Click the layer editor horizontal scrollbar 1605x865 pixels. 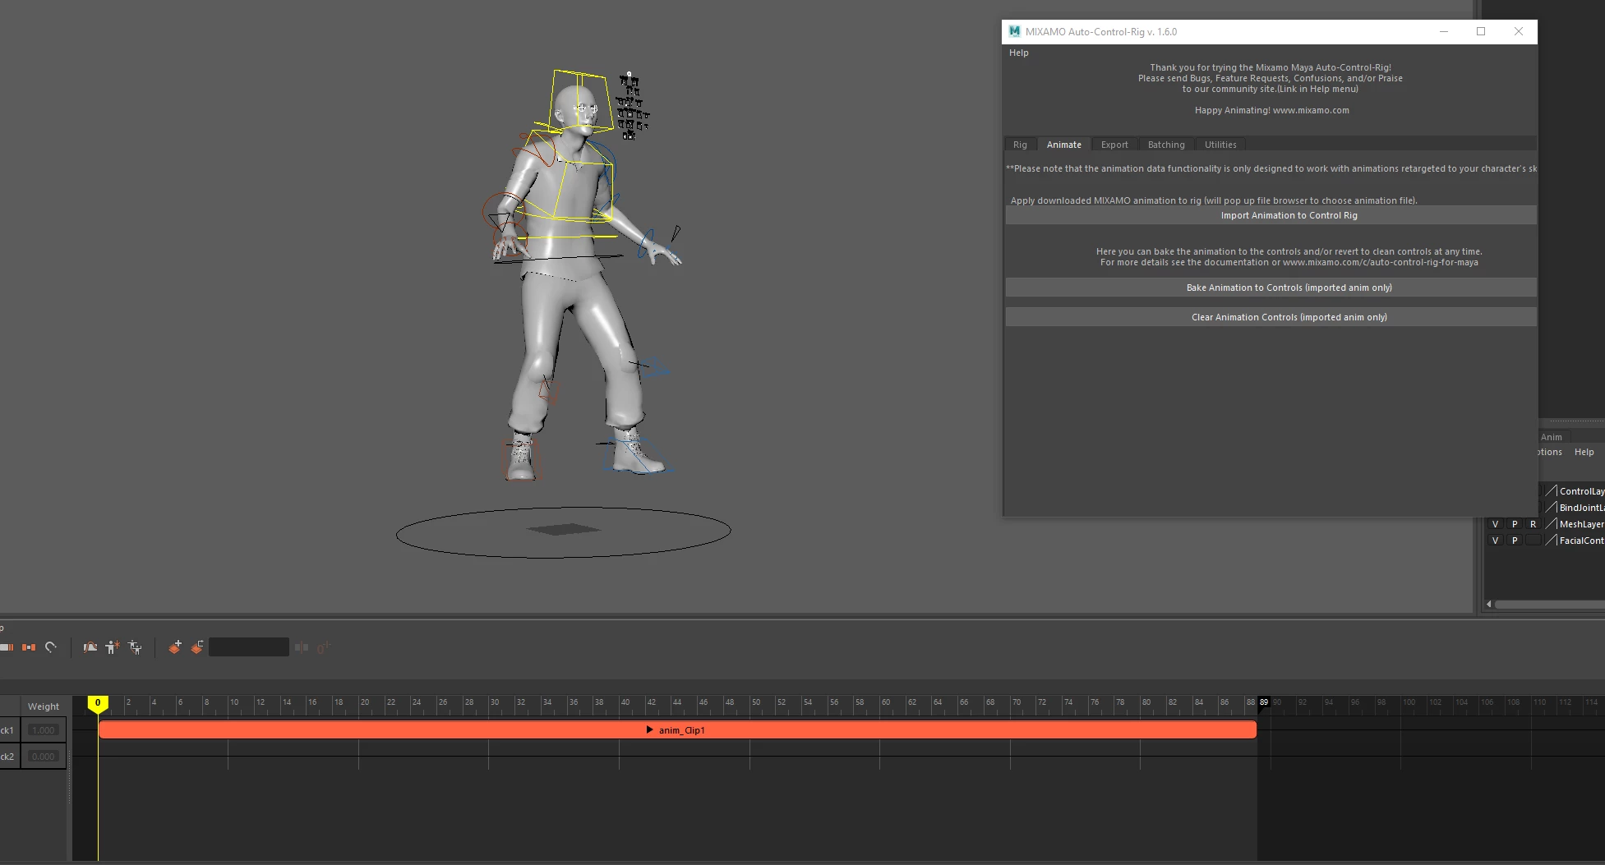pos(1550,605)
